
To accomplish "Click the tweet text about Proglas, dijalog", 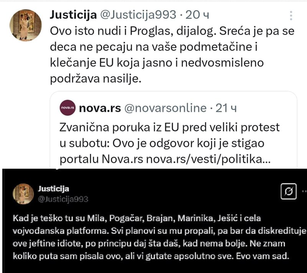I will coord(172,55).
